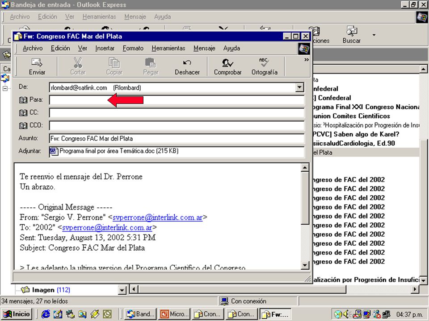Click the speaker volume icon in the tray
Screen dimensions: 429x321
click(346, 314)
